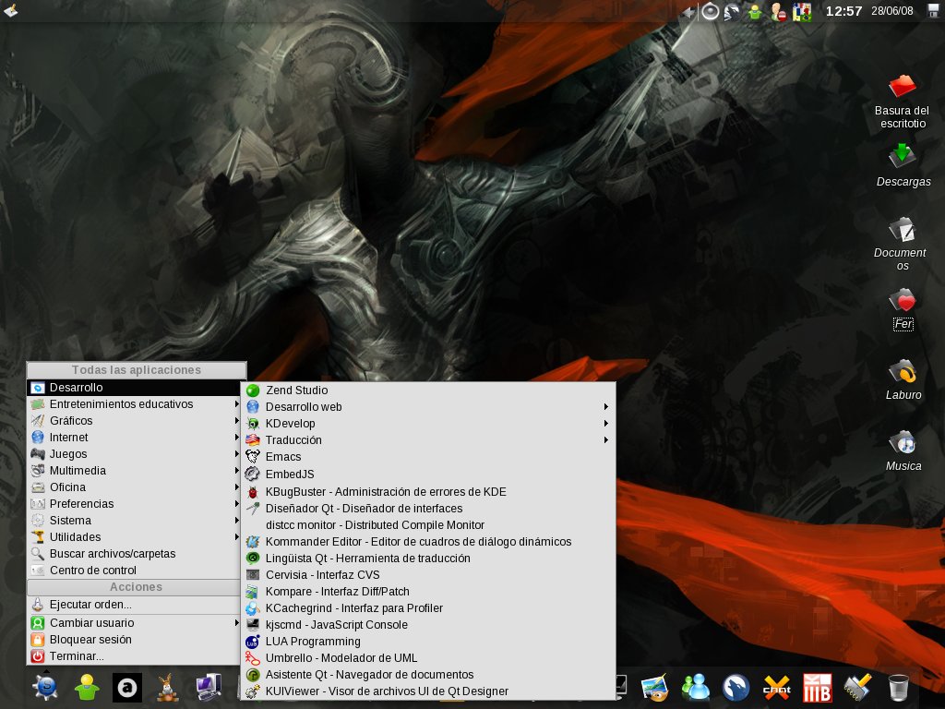Screen dimensions: 945x709
Task: Open the red KB icon in the dock
Action: (818, 687)
